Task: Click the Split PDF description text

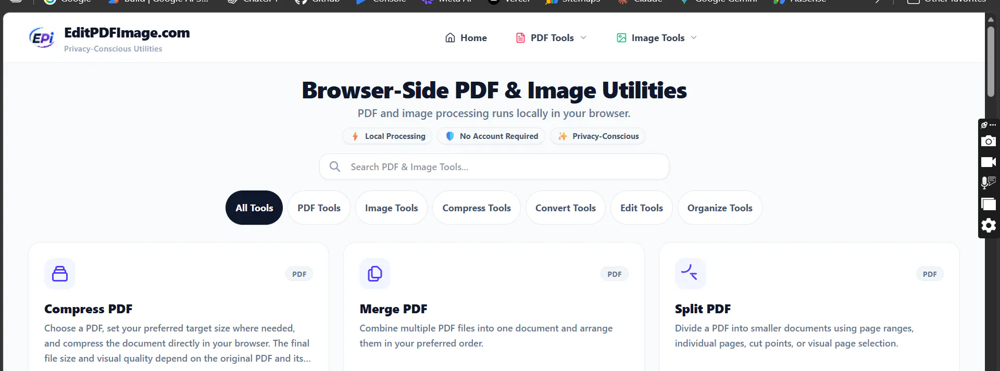Action: 794,336
